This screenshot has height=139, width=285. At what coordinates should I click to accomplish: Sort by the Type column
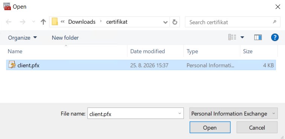click(x=212, y=51)
